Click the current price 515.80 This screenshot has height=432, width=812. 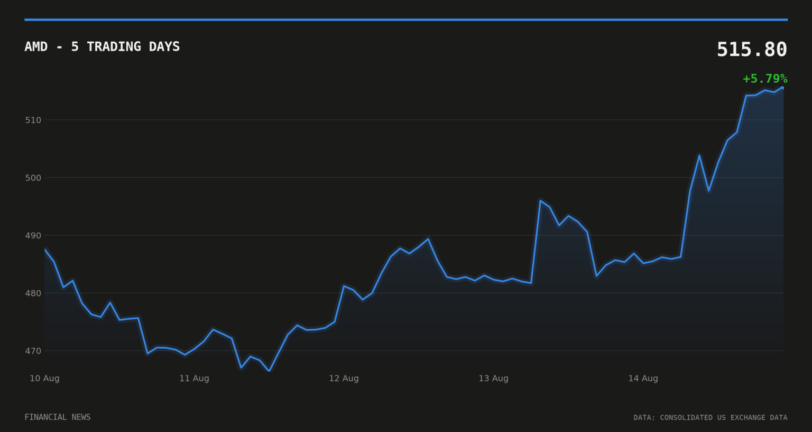click(752, 50)
